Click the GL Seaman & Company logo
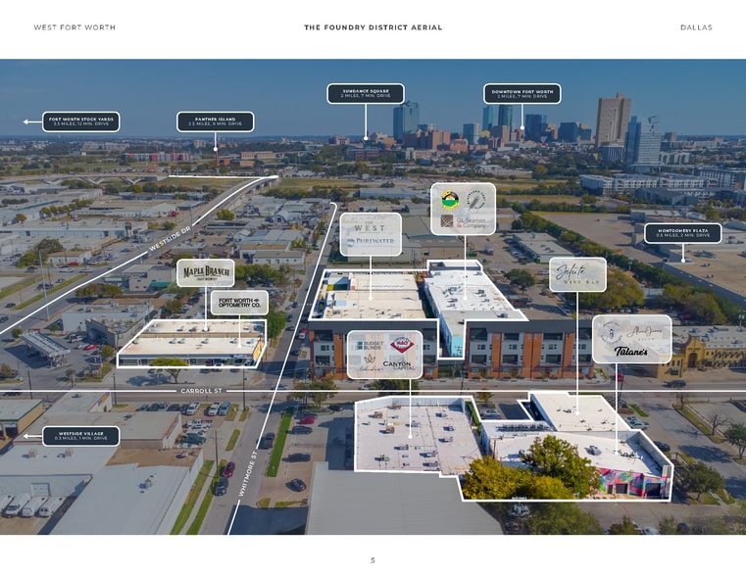 (463, 222)
